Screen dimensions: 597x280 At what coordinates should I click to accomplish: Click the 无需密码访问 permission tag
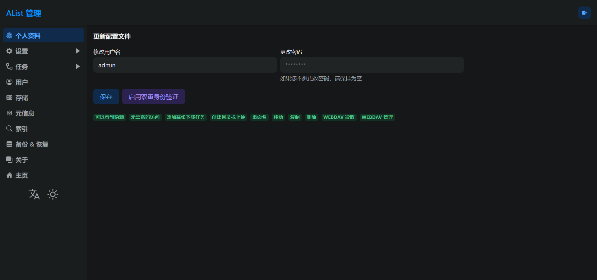point(145,117)
